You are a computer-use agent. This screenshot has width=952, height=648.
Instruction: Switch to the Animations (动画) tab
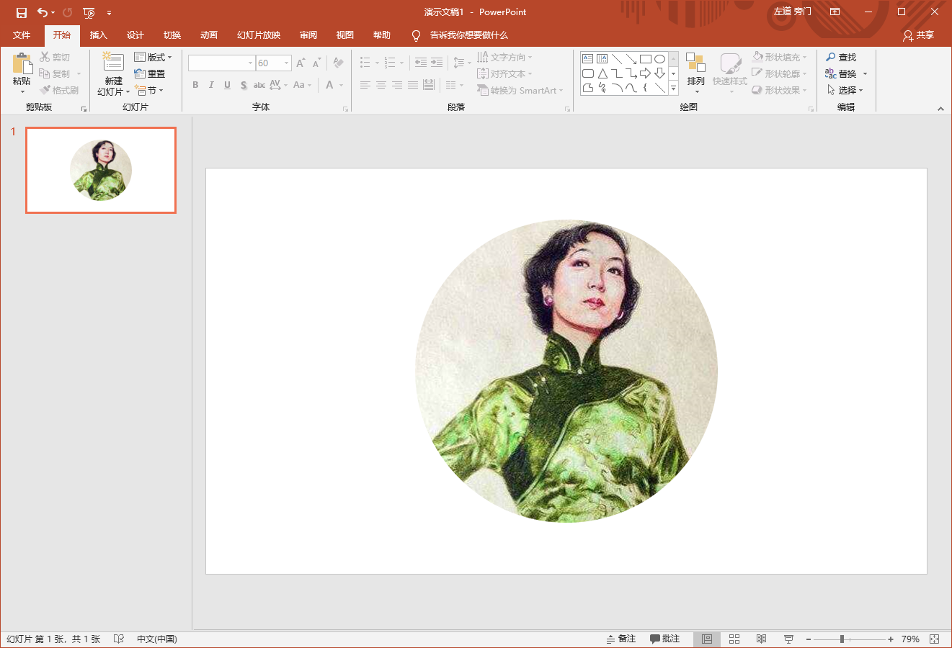tap(209, 35)
